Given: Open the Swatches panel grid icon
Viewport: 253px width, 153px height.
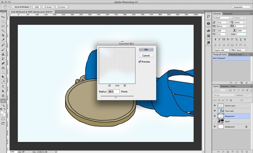Looking at the screenshot, I should point(208,36).
